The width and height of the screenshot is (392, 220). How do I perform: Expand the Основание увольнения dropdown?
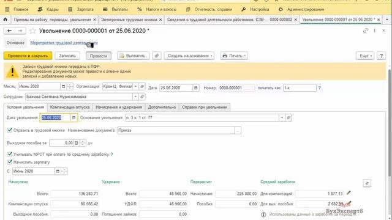(x=282, y=117)
